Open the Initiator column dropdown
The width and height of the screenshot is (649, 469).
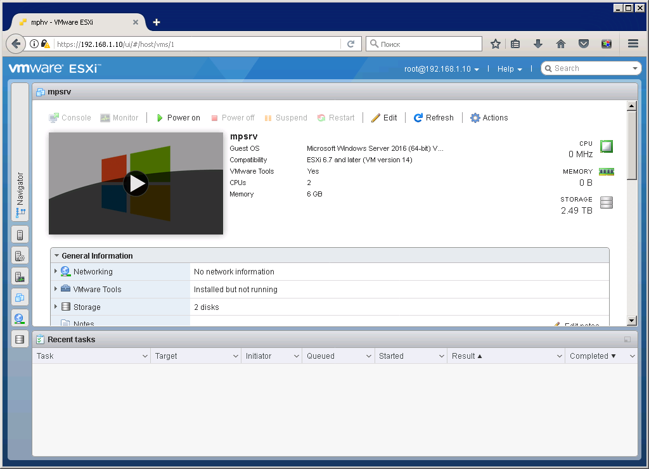tap(297, 356)
